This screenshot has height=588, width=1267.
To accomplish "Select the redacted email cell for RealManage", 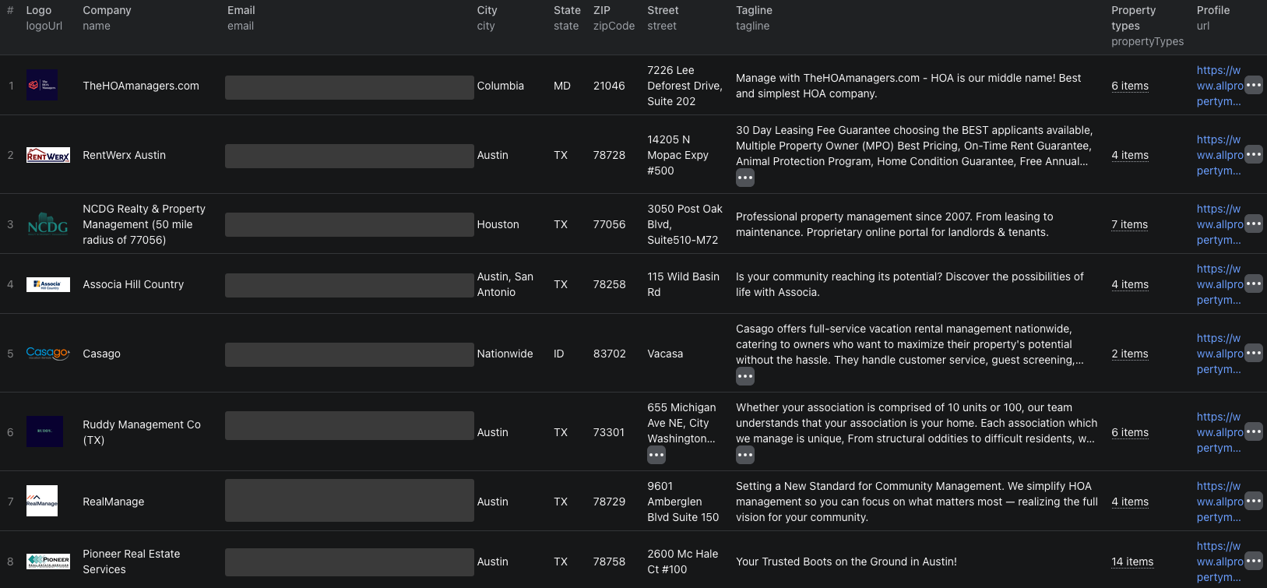I will point(350,501).
